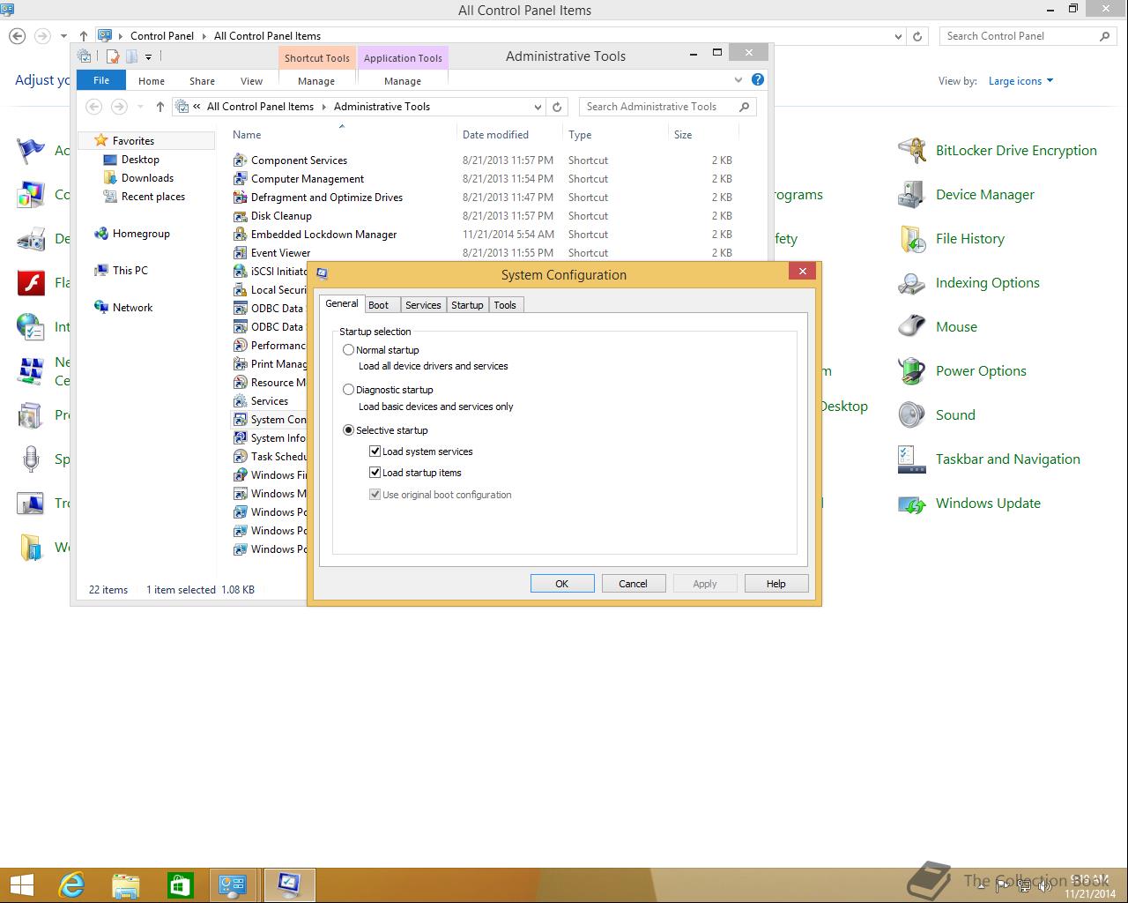Open Windows Update icon
The width and height of the screenshot is (1128, 903).
click(911, 504)
